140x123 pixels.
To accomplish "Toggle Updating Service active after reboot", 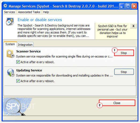I will tap(18, 81).
